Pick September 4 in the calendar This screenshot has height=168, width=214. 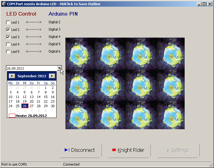(x=18, y=92)
